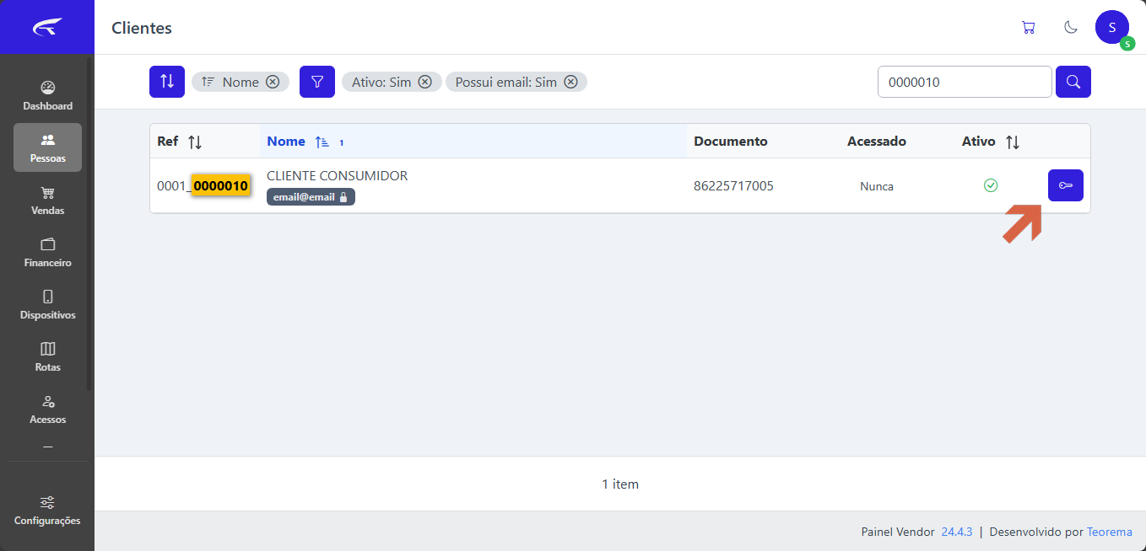Sort by the Ref column arrows
The width and height of the screenshot is (1146, 551).
pyautogui.click(x=195, y=142)
